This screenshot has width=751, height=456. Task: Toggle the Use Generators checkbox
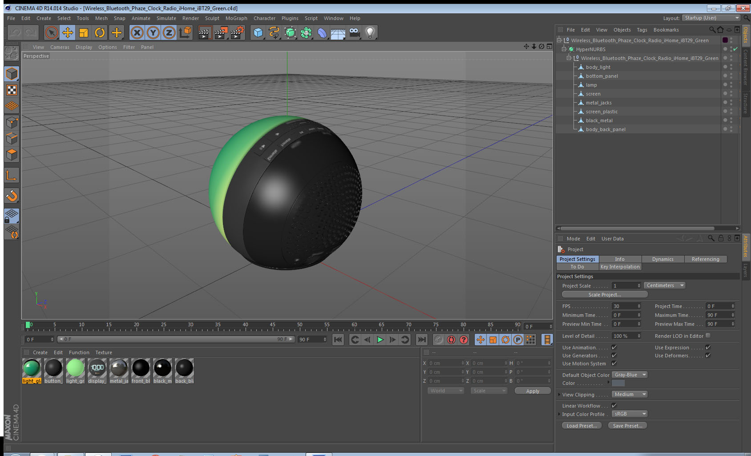614,355
